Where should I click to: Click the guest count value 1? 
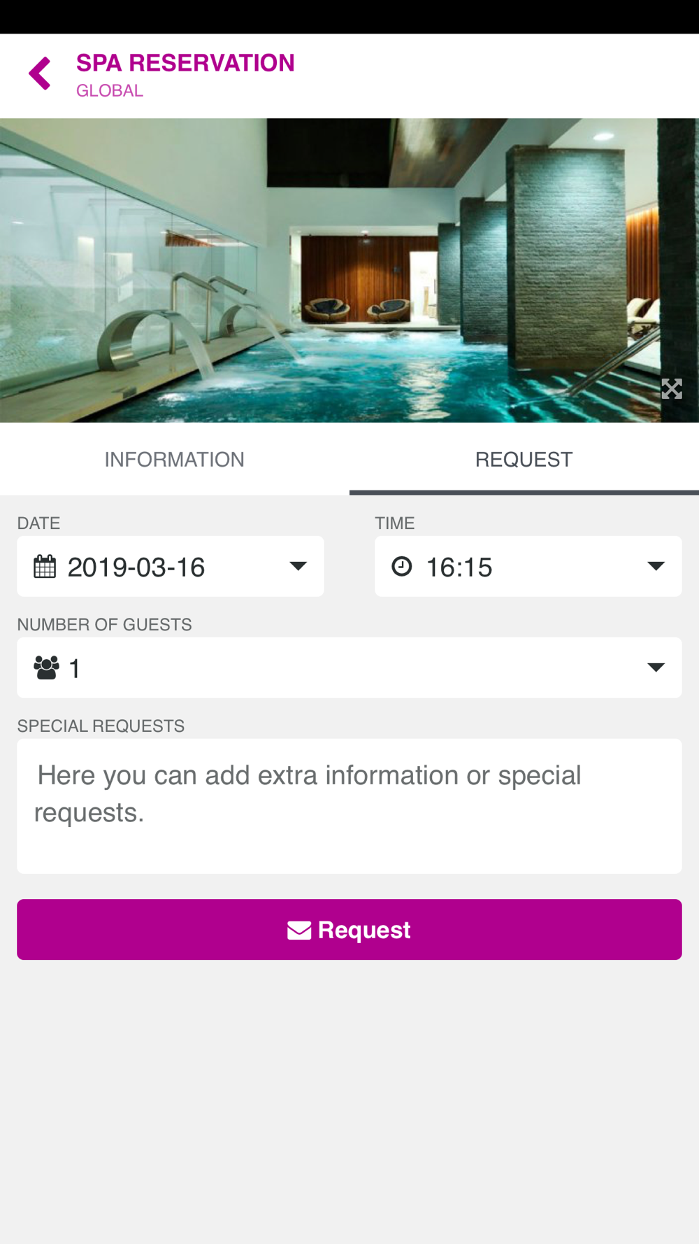pos(75,669)
